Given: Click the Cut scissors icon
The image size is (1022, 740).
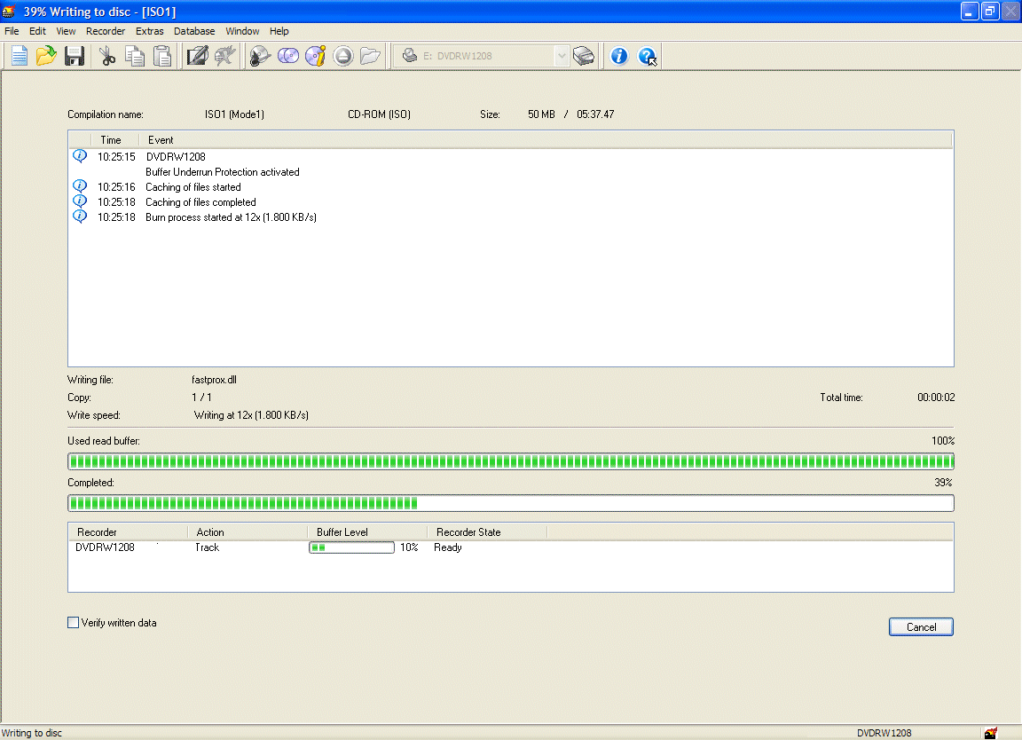Looking at the screenshot, I should point(106,56).
